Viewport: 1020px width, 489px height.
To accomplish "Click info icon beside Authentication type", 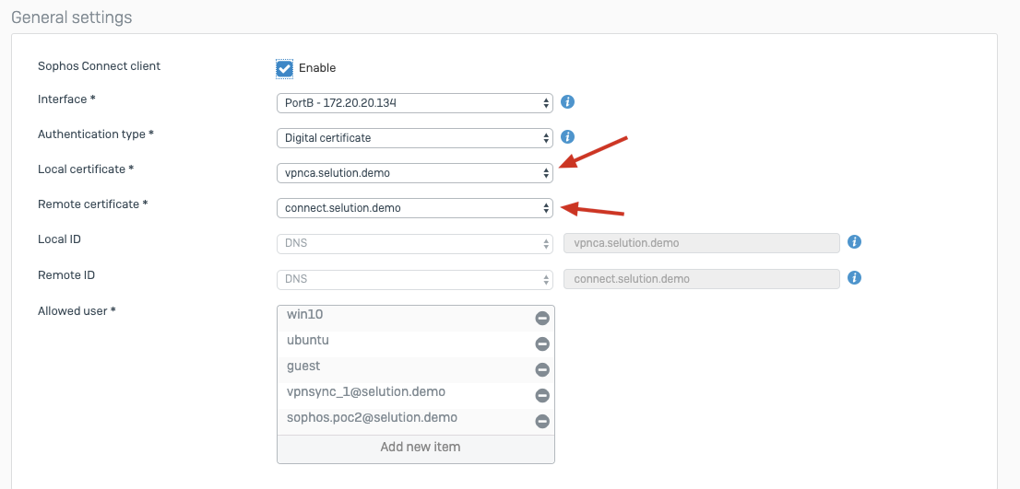I will coord(567,137).
